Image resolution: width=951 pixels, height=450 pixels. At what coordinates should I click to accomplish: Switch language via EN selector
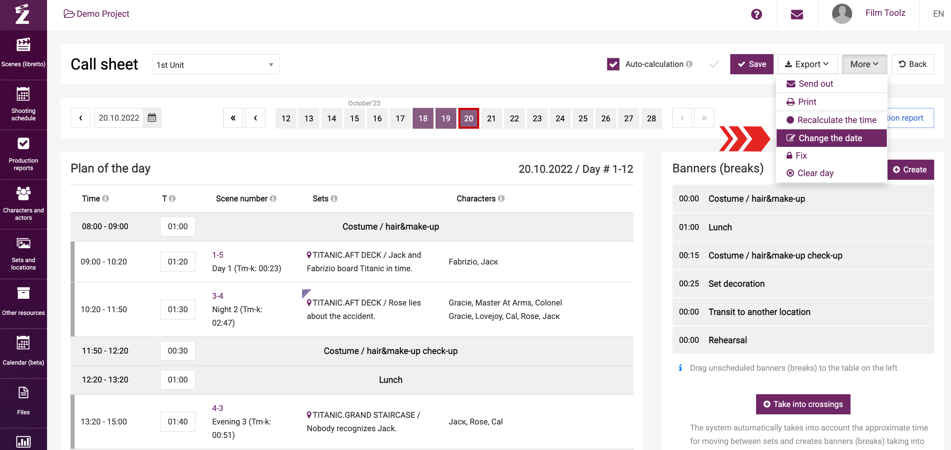click(938, 14)
